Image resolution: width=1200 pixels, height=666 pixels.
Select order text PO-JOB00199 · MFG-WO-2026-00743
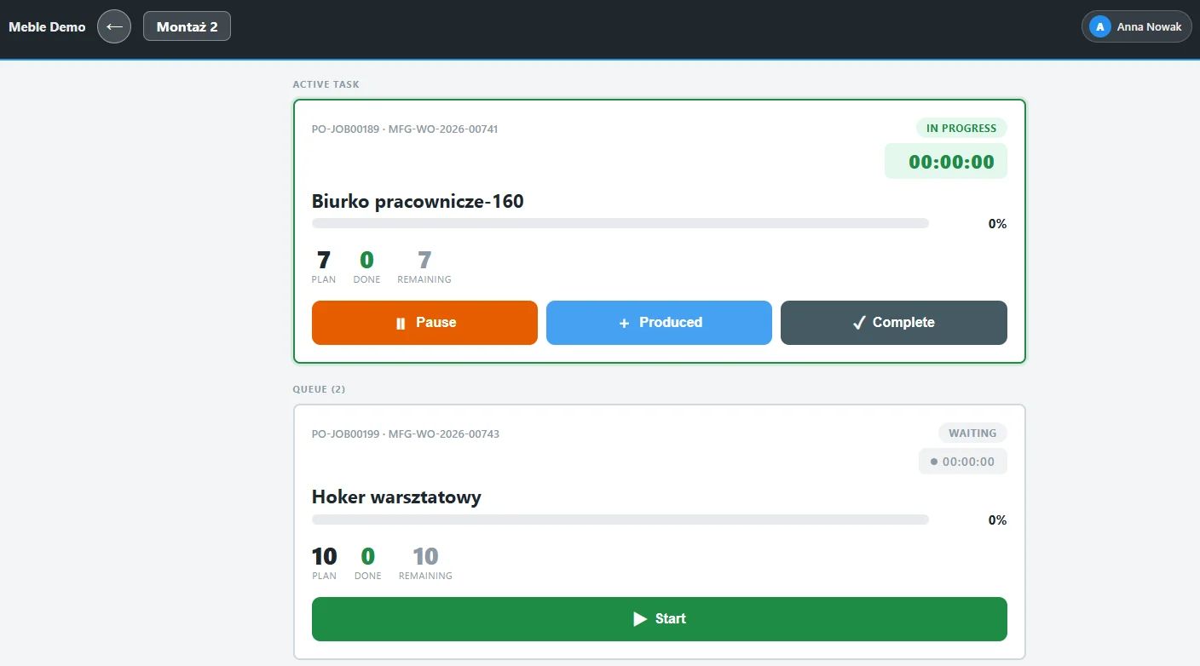point(406,434)
